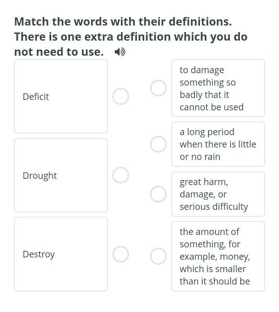This screenshot has height=312, width=279.
Task: Click the 'to damage something so badly' definition card
Action: pyautogui.click(x=218, y=88)
